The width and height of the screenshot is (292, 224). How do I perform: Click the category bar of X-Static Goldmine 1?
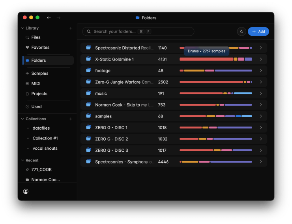tap(216, 59)
